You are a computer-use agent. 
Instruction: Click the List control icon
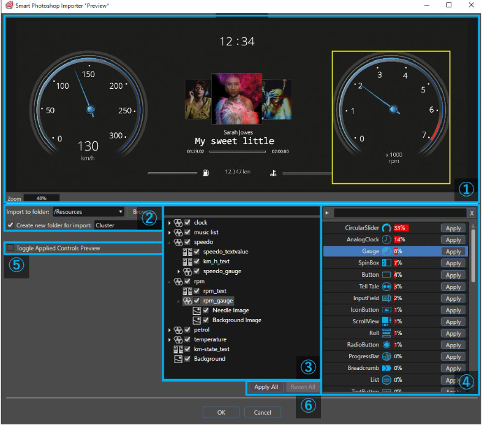coord(386,380)
